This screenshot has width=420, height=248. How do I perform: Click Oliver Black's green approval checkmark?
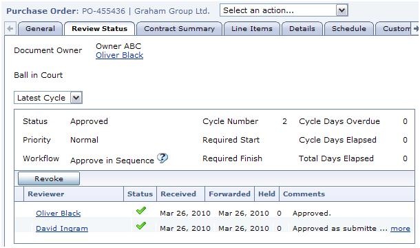(141, 211)
